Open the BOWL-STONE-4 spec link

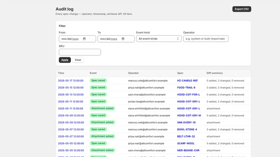point(187,129)
